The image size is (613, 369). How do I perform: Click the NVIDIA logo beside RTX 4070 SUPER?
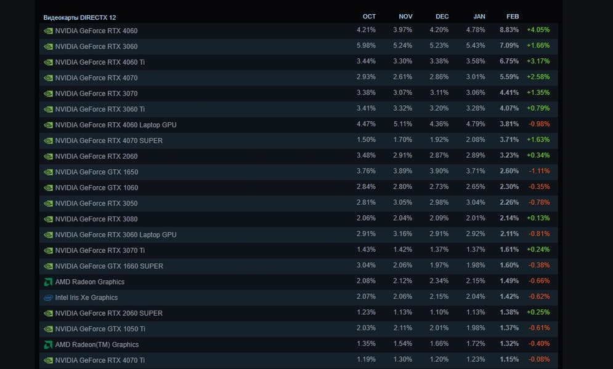point(48,141)
